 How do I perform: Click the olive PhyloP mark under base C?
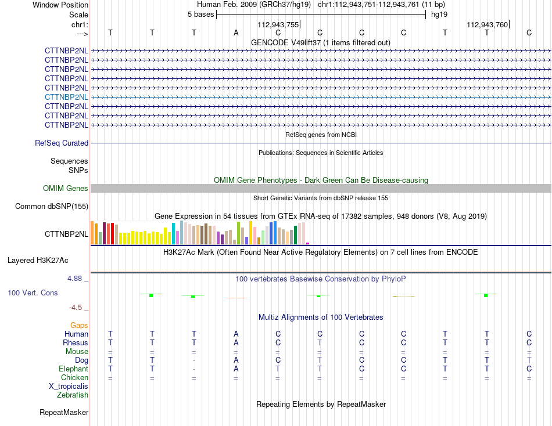tap(404, 297)
